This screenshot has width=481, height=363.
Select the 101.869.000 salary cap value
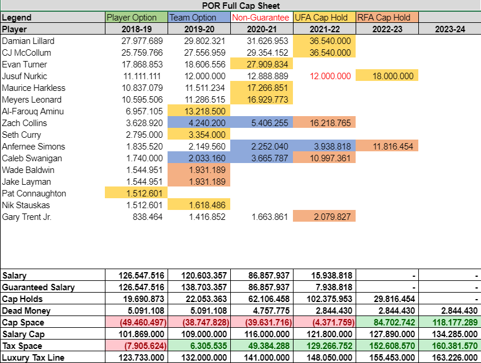135,334
